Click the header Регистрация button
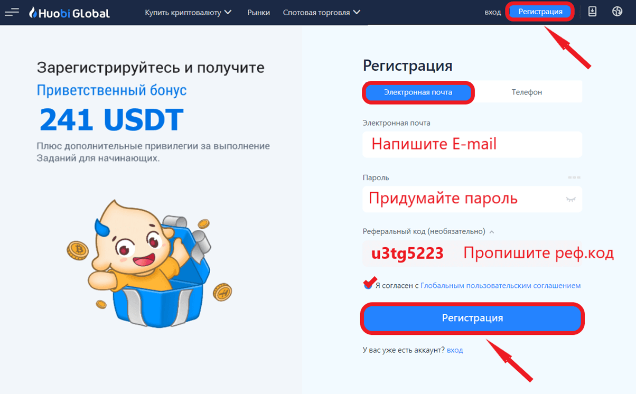The width and height of the screenshot is (636, 394). point(540,12)
